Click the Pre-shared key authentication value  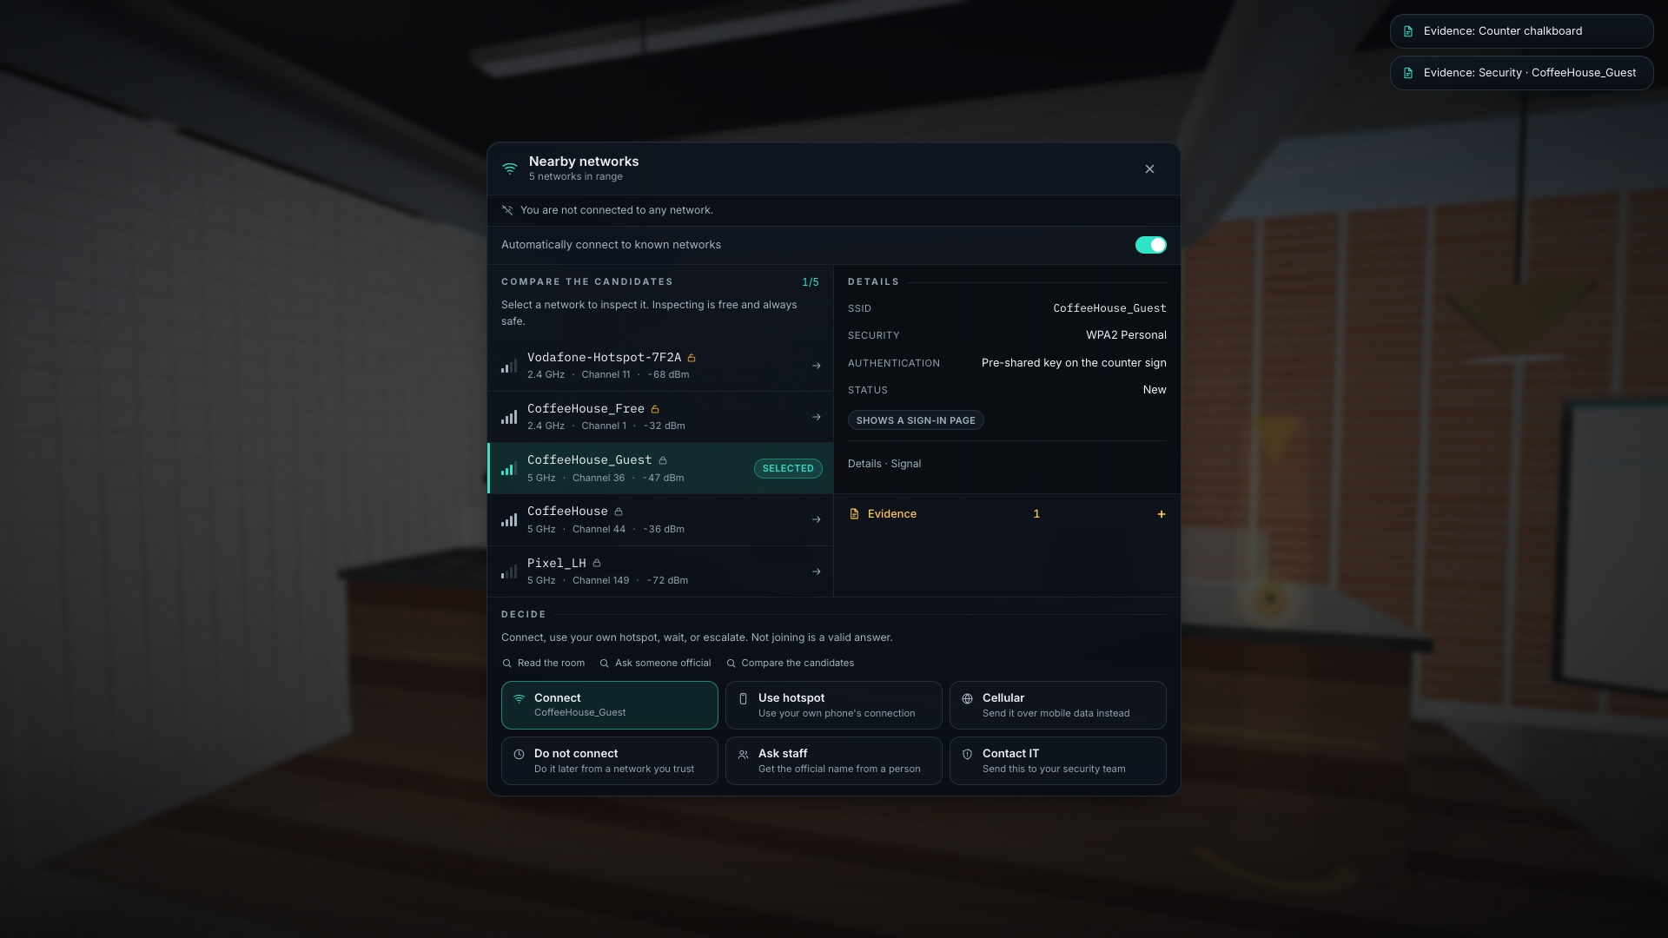(x=1074, y=363)
